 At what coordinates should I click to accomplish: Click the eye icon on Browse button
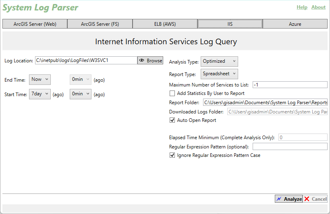coord(142,60)
